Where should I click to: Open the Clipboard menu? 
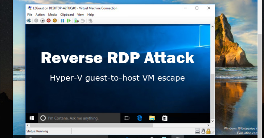pos(67,15)
